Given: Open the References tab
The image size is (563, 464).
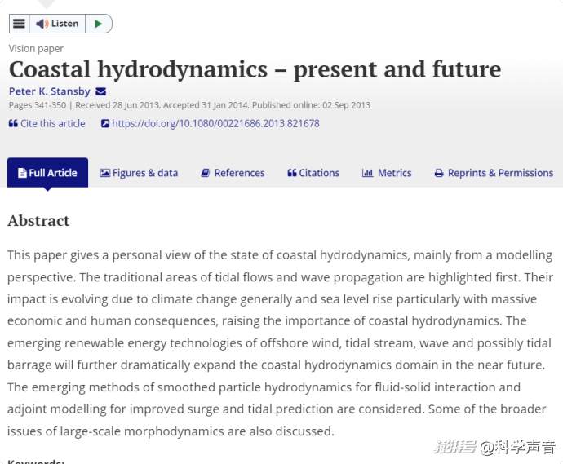Looking at the screenshot, I should click(x=239, y=173).
